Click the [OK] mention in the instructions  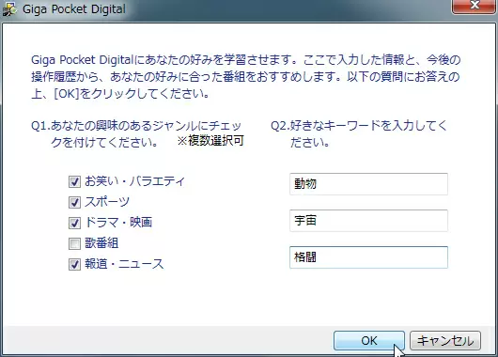(67, 94)
